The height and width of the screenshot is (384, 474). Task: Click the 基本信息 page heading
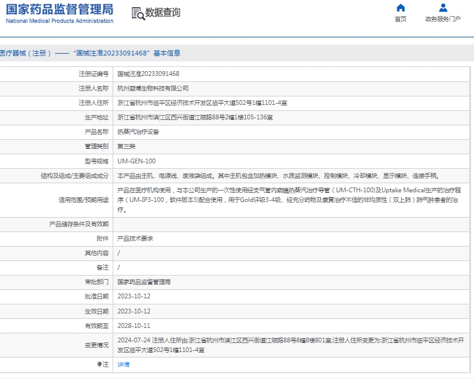[x=167, y=53]
